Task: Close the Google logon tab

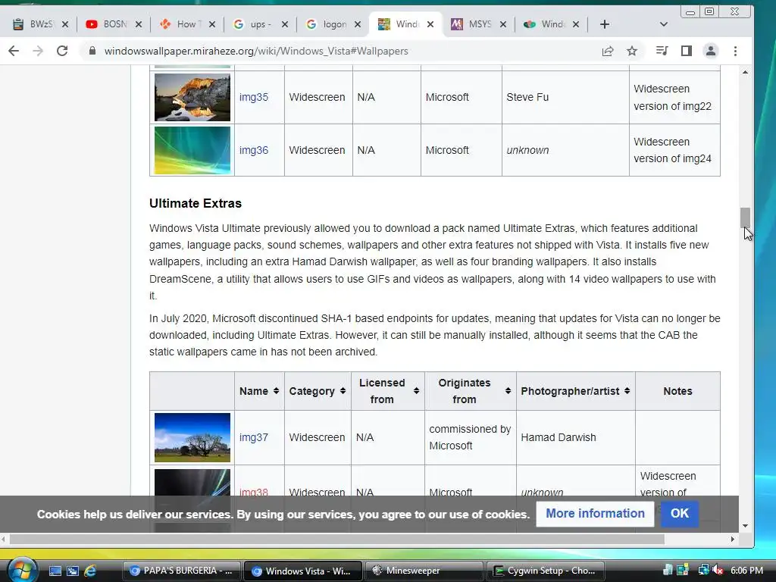Action: 358,24
